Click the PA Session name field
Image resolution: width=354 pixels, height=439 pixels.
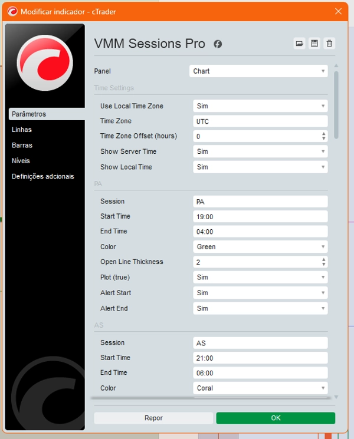pos(260,202)
